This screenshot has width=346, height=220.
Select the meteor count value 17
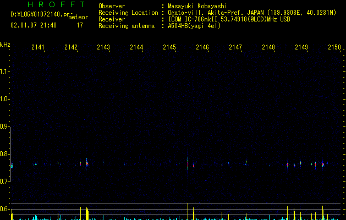pyautogui.click(x=80, y=25)
